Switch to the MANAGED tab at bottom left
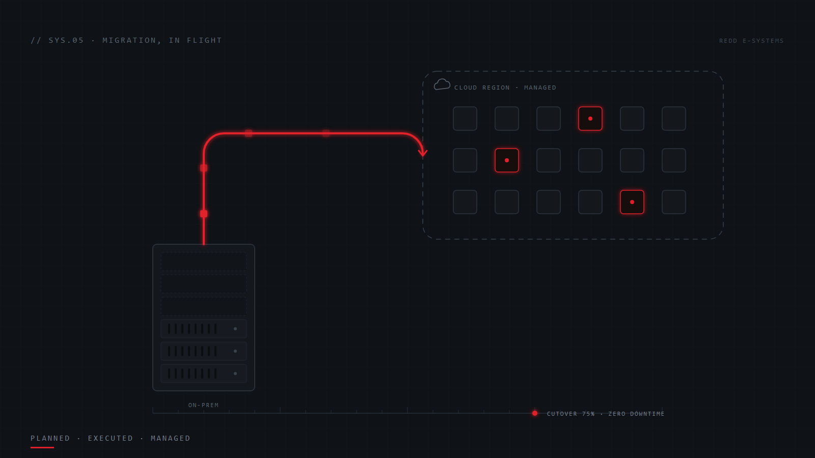 (171, 438)
